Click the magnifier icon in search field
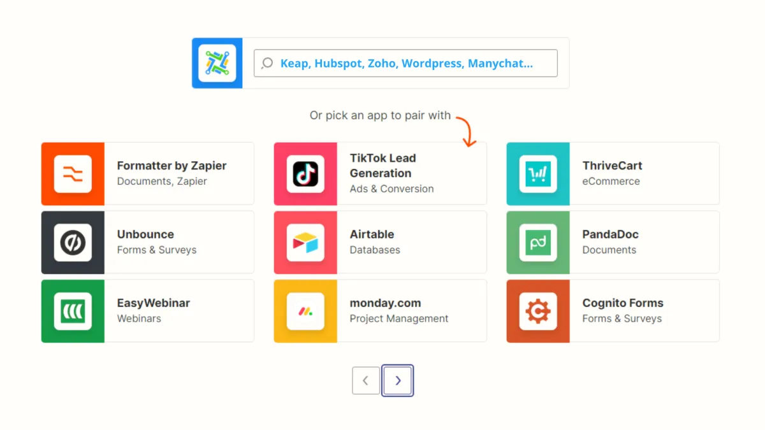 268,63
